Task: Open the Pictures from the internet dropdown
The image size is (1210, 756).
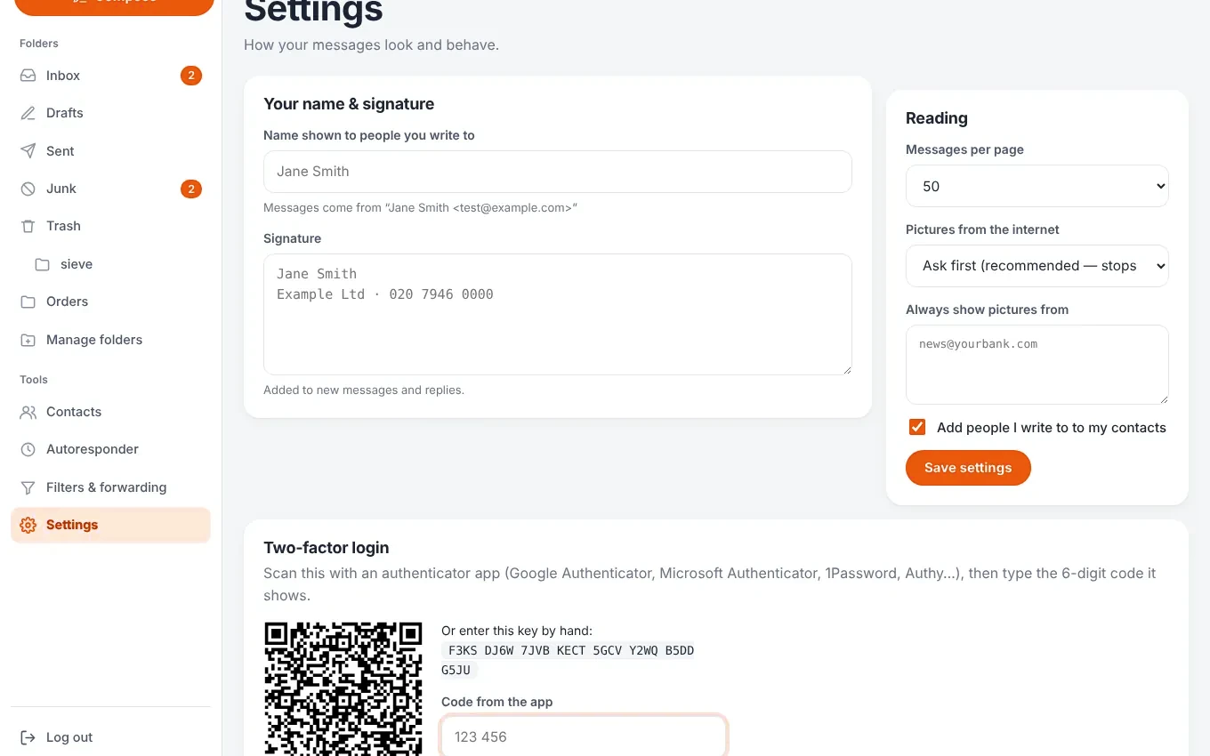Action: (1037, 266)
